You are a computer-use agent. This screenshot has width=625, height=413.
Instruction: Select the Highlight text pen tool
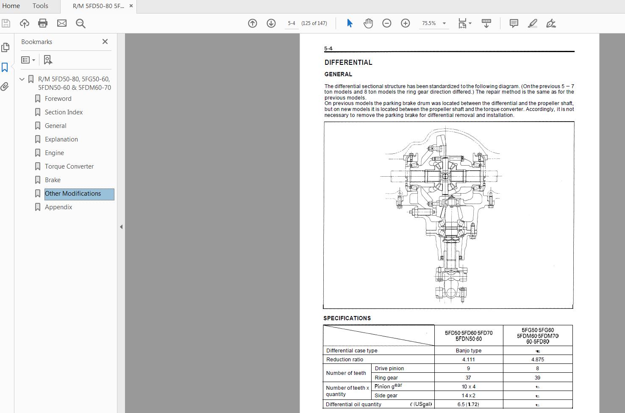click(533, 23)
